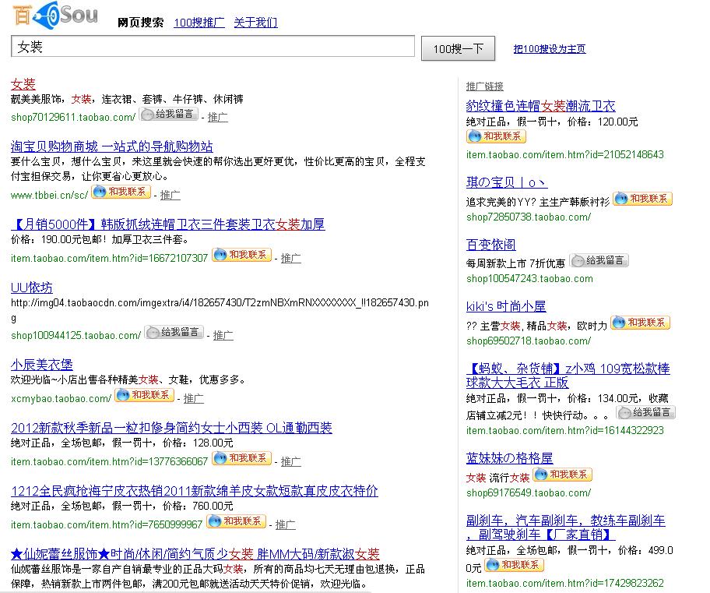Click 推广 label next to www.tbbei.cn/sc/
710x593 pixels.
coord(170,195)
